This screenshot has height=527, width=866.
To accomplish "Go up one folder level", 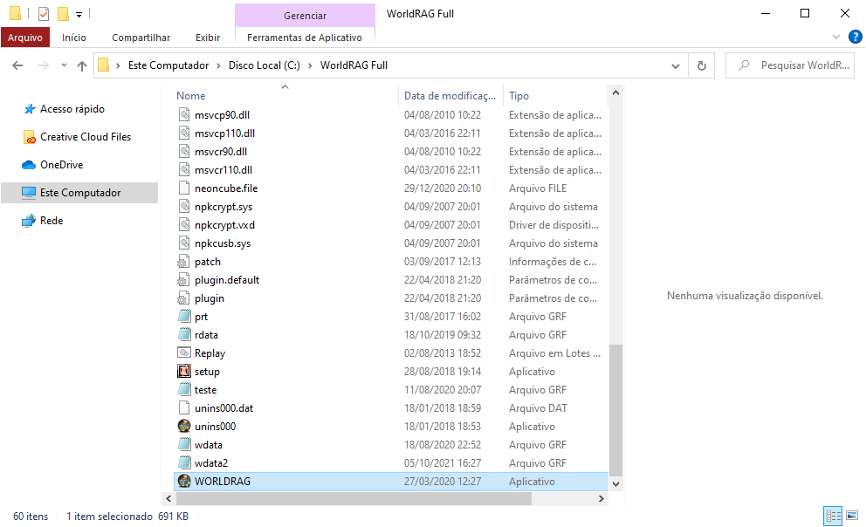I will [82, 65].
